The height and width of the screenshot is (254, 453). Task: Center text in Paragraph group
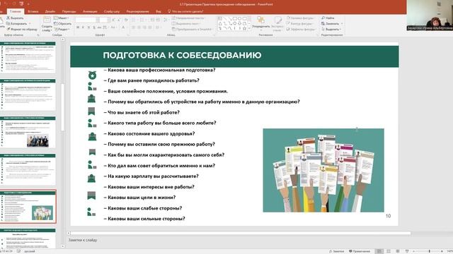pos(139,28)
